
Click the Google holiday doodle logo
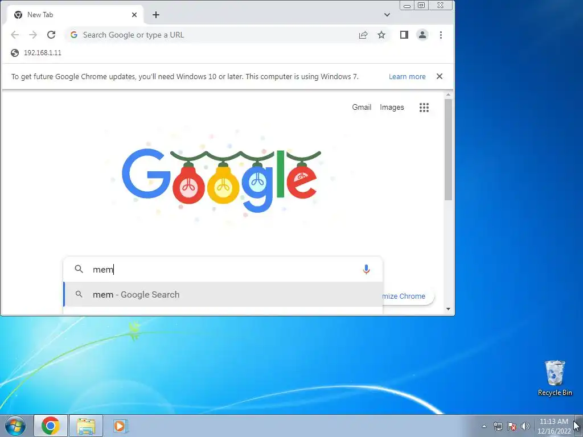pyautogui.click(x=221, y=180)
